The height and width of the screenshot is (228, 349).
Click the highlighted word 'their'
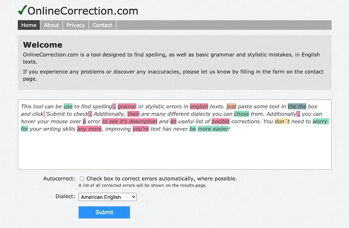tap(133, 114)
